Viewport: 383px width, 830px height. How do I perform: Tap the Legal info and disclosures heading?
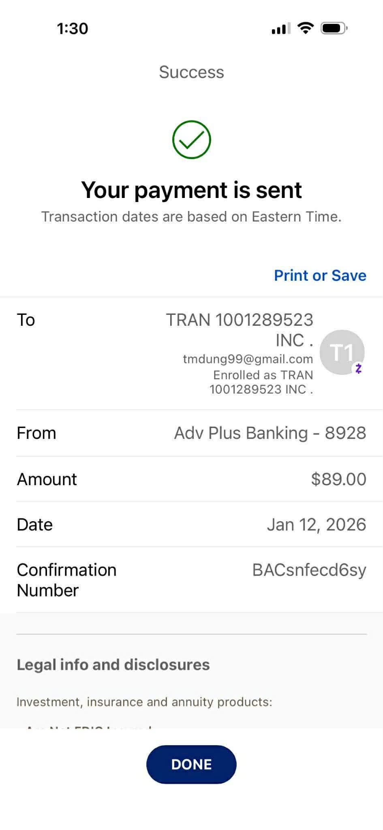113,664
